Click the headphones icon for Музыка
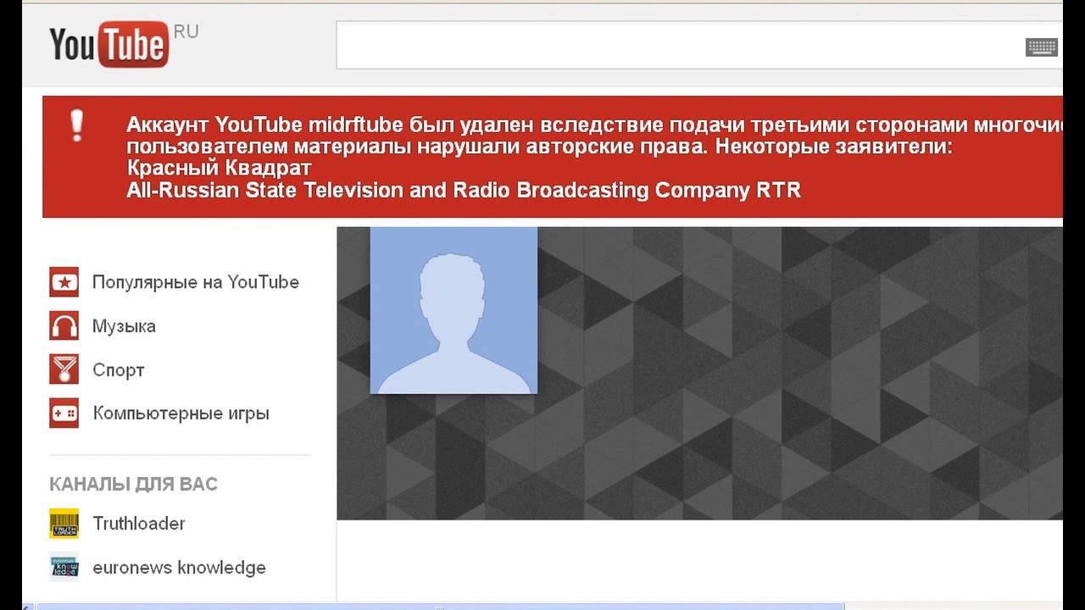 click(64, 326)
